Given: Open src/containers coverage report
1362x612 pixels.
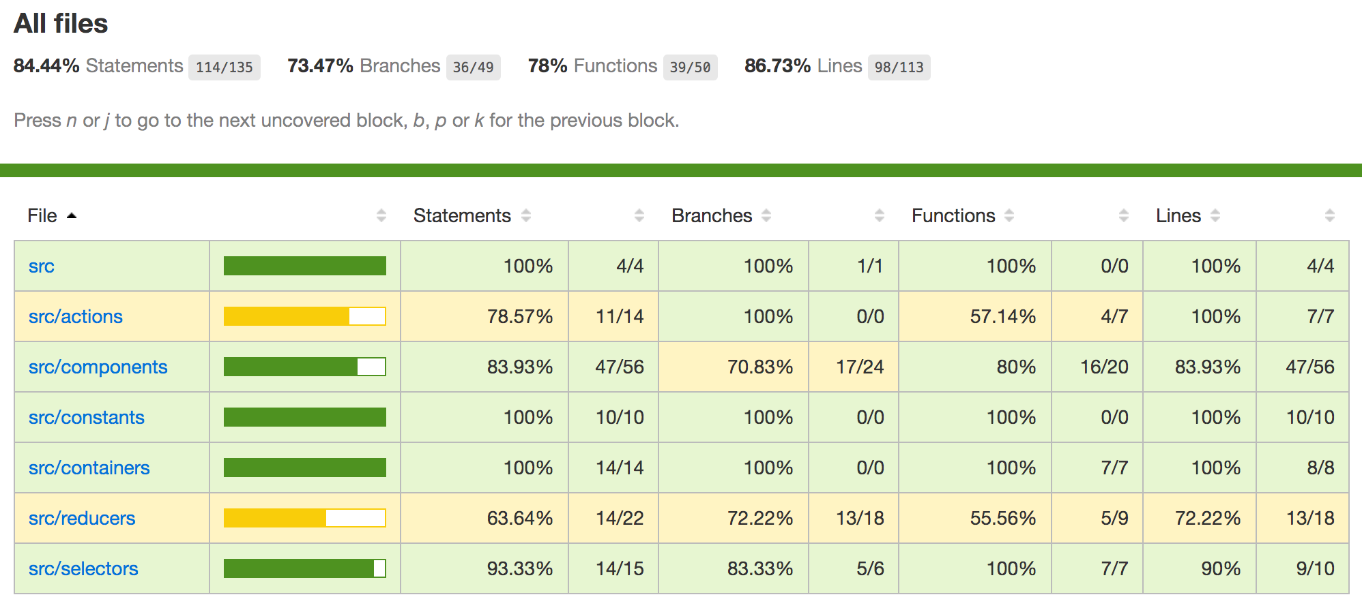Looking at the screenshot, I should tap(89, 468).
